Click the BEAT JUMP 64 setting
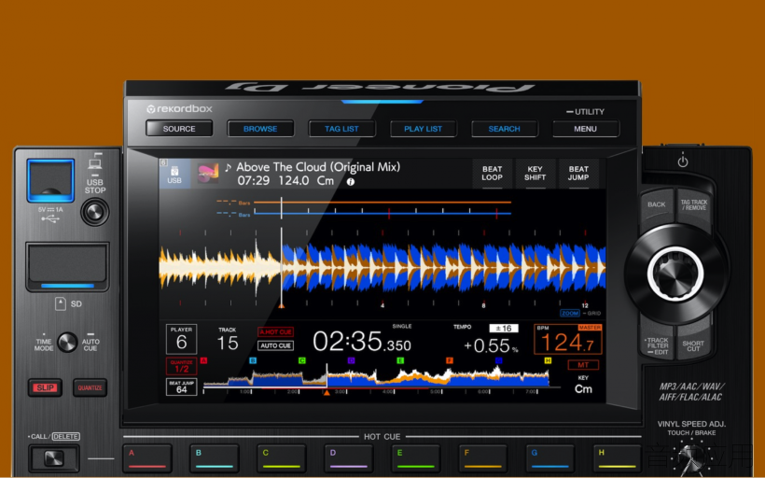Viewport: 765px width, 478px height. (x=182, y=387)
